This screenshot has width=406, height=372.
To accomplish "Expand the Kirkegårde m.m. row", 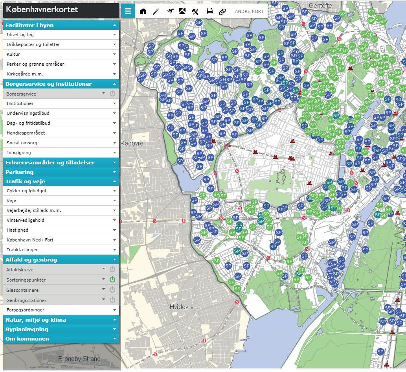I will point(61,74).
